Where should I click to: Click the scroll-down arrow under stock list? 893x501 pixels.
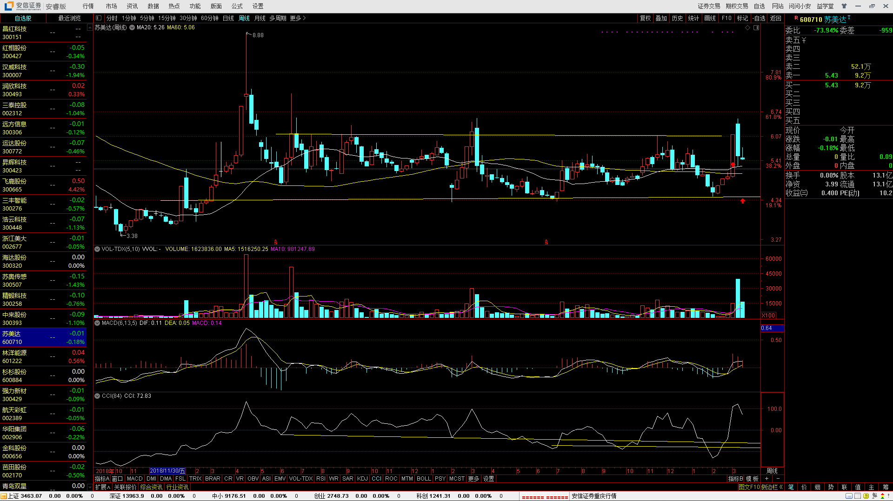coord(90,487)
